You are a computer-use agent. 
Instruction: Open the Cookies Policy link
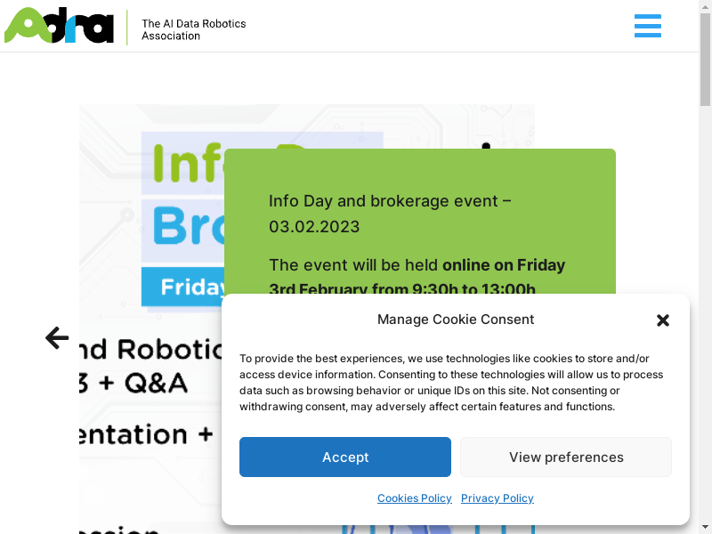click(x=414, y=498)
